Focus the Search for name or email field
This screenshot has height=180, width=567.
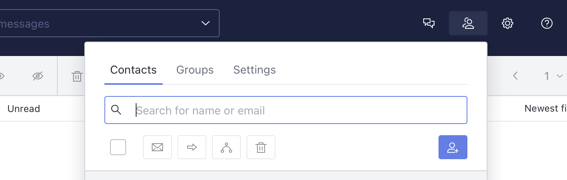(286, 110)
